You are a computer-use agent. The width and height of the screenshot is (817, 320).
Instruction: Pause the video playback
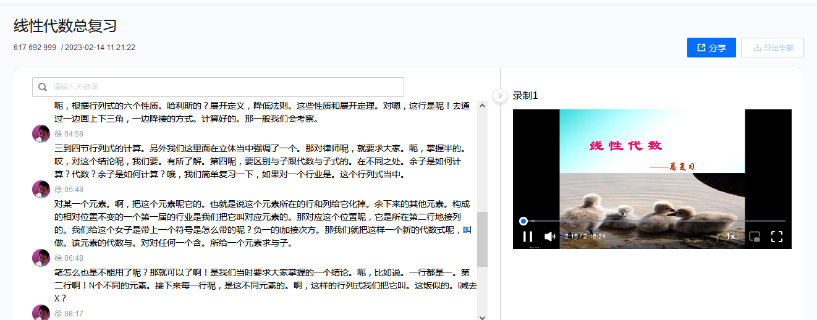[528, 237]
